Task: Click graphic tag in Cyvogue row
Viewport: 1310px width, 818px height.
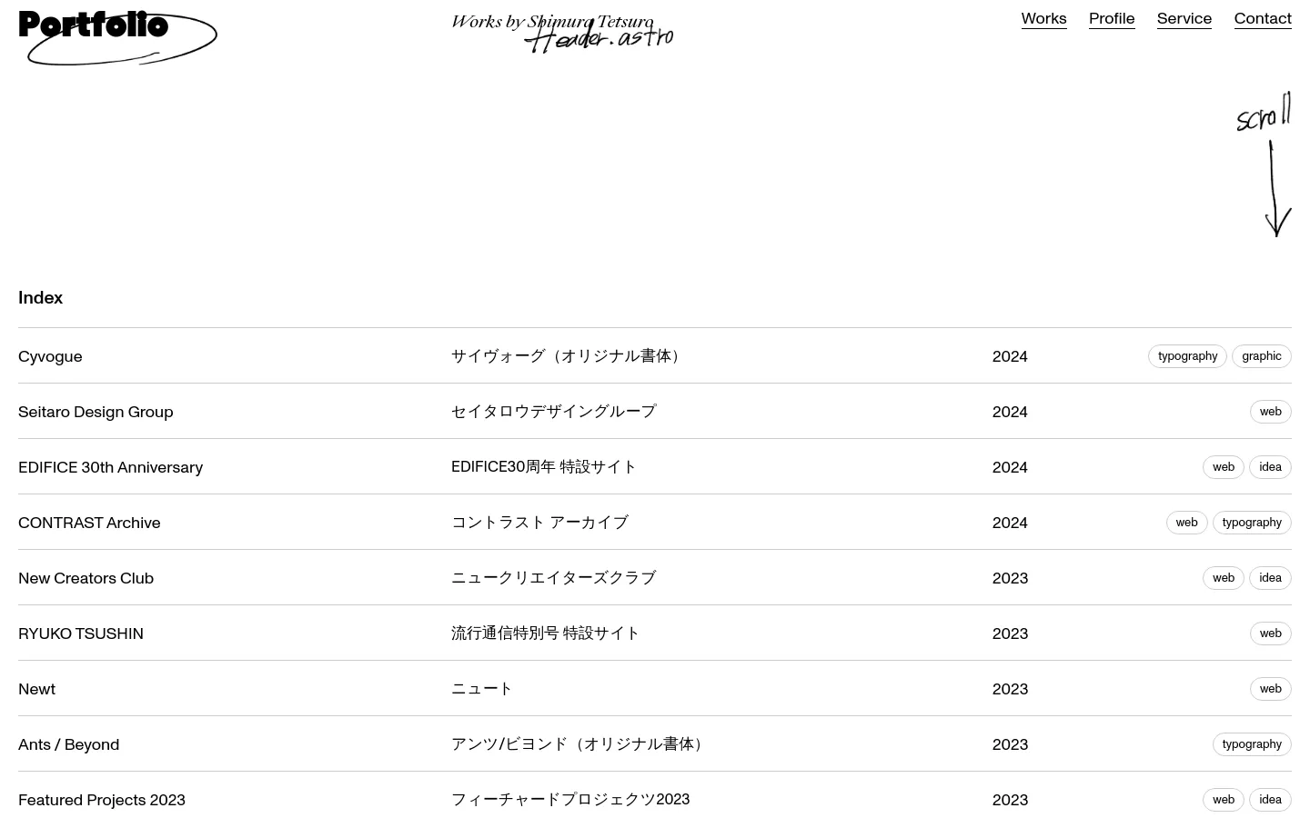Action: (x=1262, y=356)
